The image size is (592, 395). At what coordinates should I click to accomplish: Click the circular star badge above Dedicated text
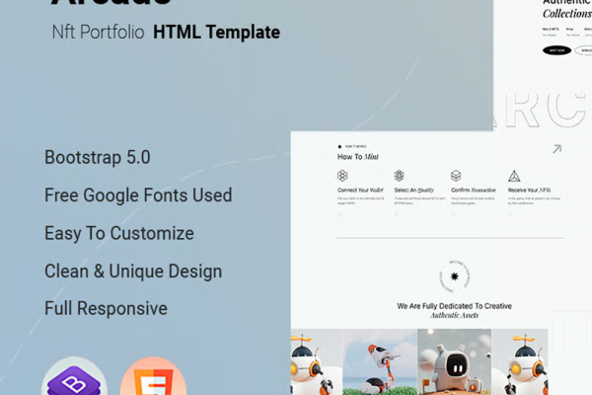click(x=455, y=276)
